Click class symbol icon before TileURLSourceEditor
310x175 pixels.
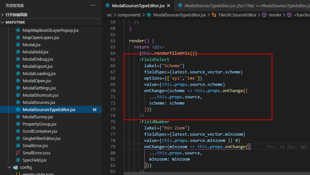(214, 15)
